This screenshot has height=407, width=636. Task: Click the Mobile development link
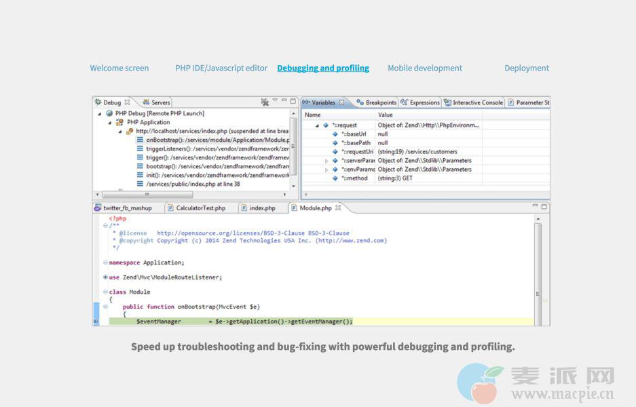[424, 68]
